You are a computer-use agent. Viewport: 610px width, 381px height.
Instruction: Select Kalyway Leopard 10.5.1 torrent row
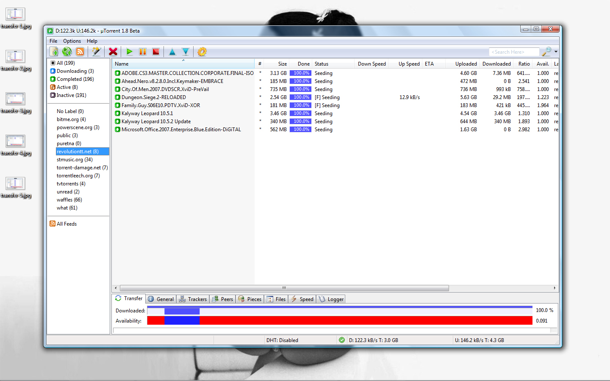click(x=335, y=113)
